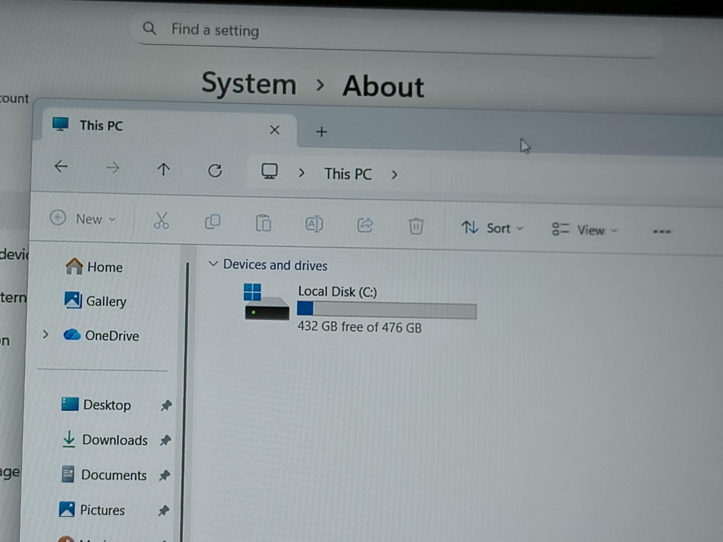Collapse the Devices and drives group
The height and width of the screenshot is (542, 723).
coord(213,263)
